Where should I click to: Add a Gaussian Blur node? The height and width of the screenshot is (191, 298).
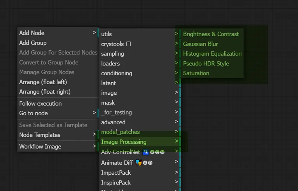tap(200, 44)
